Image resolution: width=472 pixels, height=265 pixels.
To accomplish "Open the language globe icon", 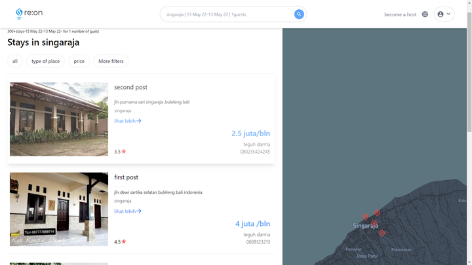I will click(x=425, y=14).
